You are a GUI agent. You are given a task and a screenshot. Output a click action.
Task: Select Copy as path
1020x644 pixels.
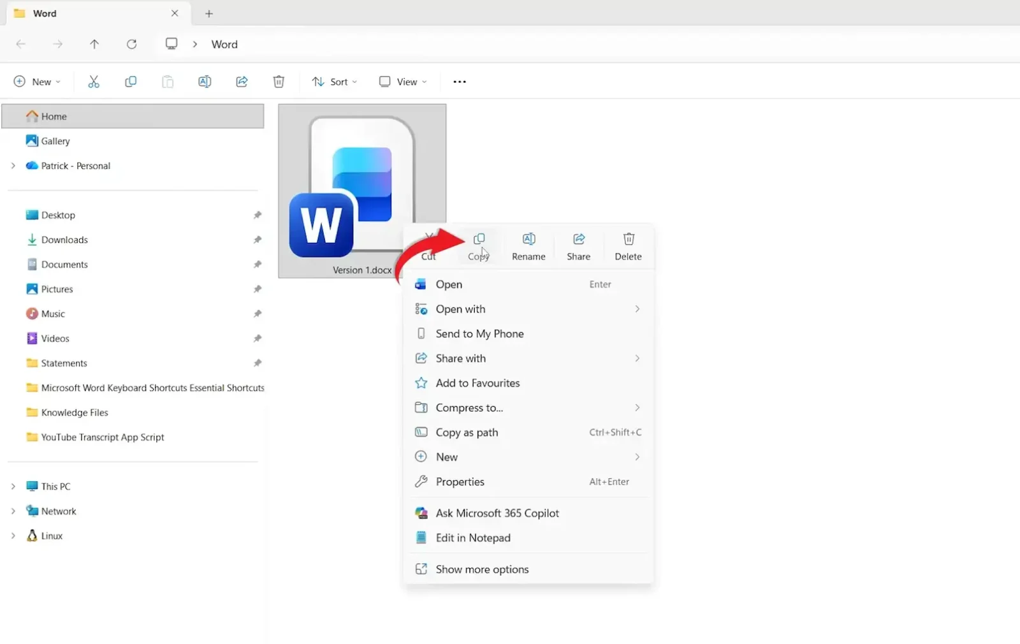[x=528, y=432]
